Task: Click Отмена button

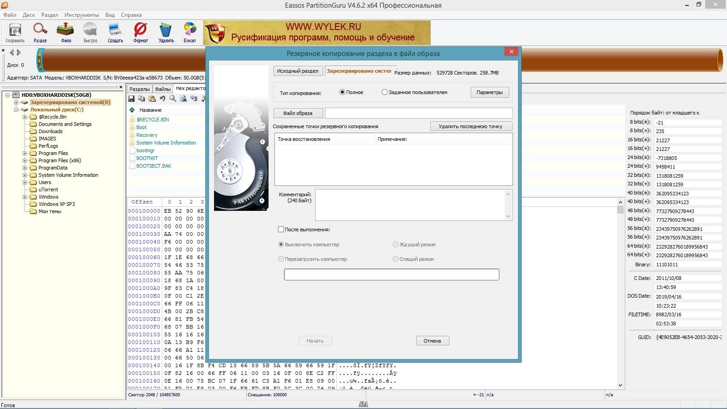Action: coord(432,341)
